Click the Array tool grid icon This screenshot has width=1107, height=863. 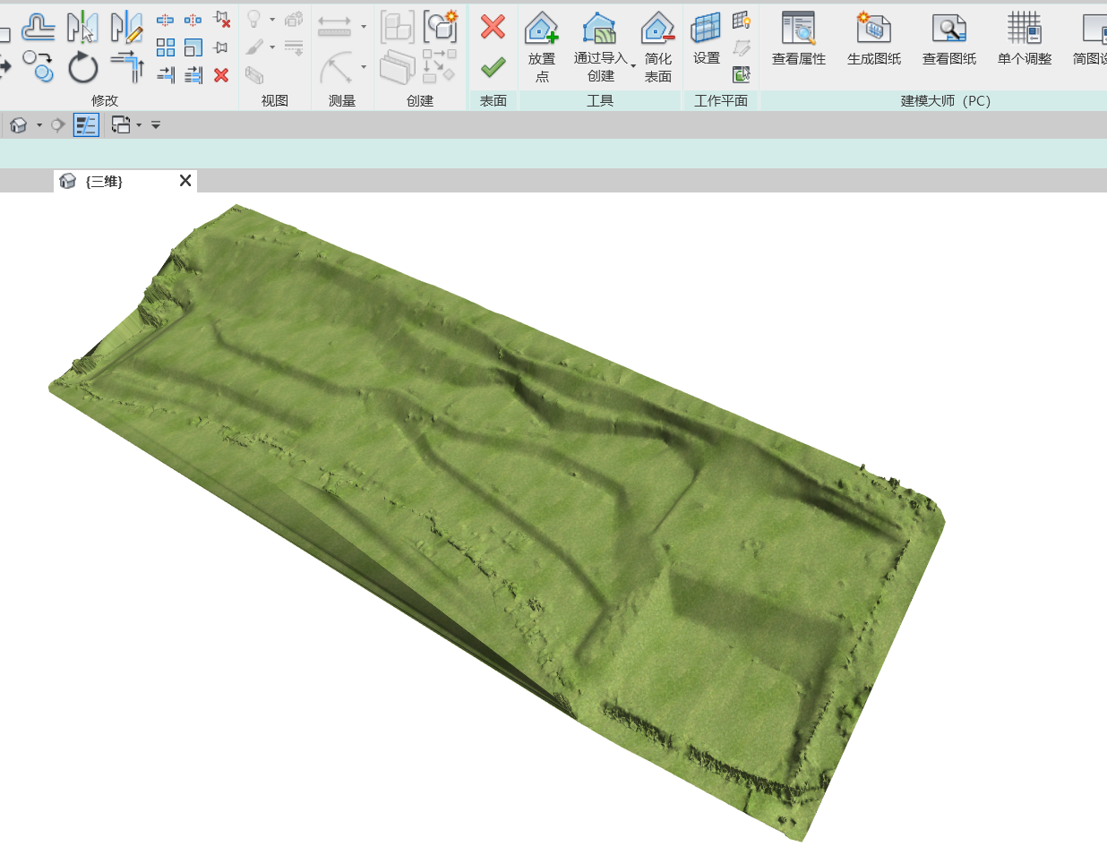(x=166, y=47)
